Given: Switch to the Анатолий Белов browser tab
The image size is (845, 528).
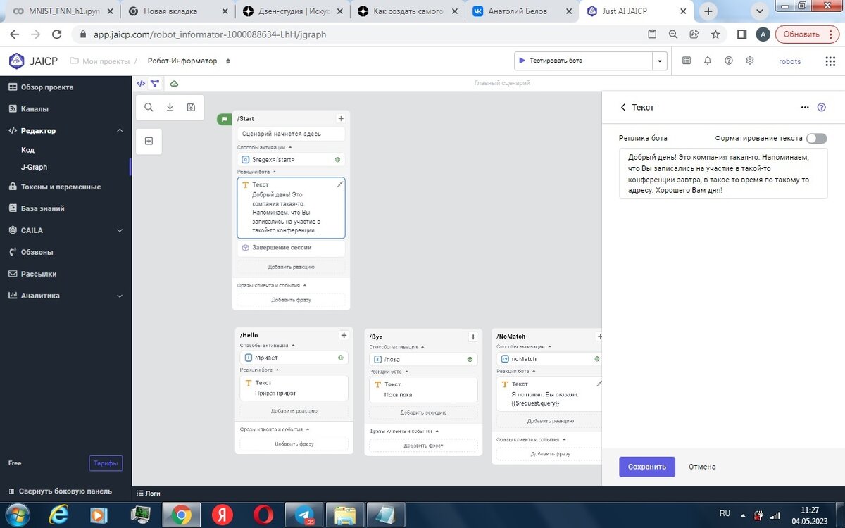Looking at the screenshot, I should (522, 11).
